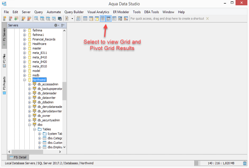Open the Edit menu

tap(15, 12)
